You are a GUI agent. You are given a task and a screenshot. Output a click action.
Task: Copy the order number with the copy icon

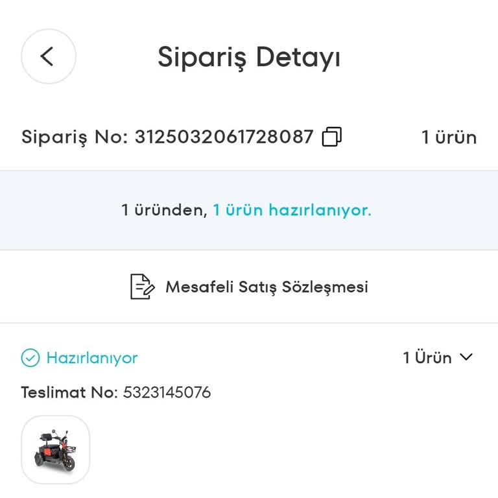(331, 137)
